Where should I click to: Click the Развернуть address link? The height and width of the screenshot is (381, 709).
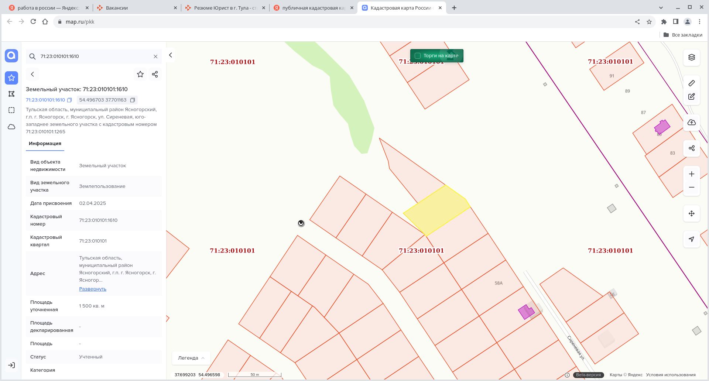93,289
